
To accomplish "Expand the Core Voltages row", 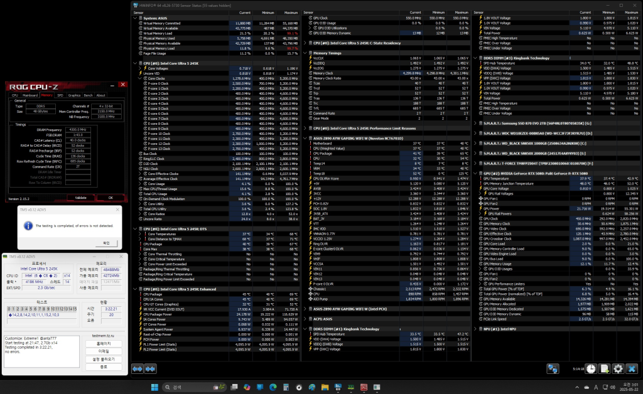I will [x=140, y=68].
